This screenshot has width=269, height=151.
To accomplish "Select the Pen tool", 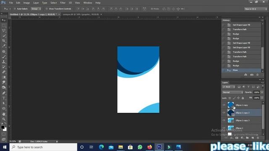I will 4,93.
